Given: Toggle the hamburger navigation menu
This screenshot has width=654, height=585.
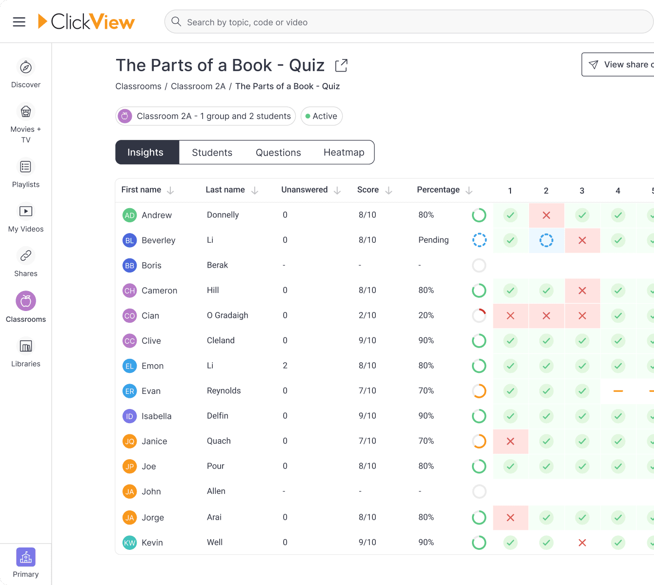Looking at the screenshot, I should tap(19, 21).
